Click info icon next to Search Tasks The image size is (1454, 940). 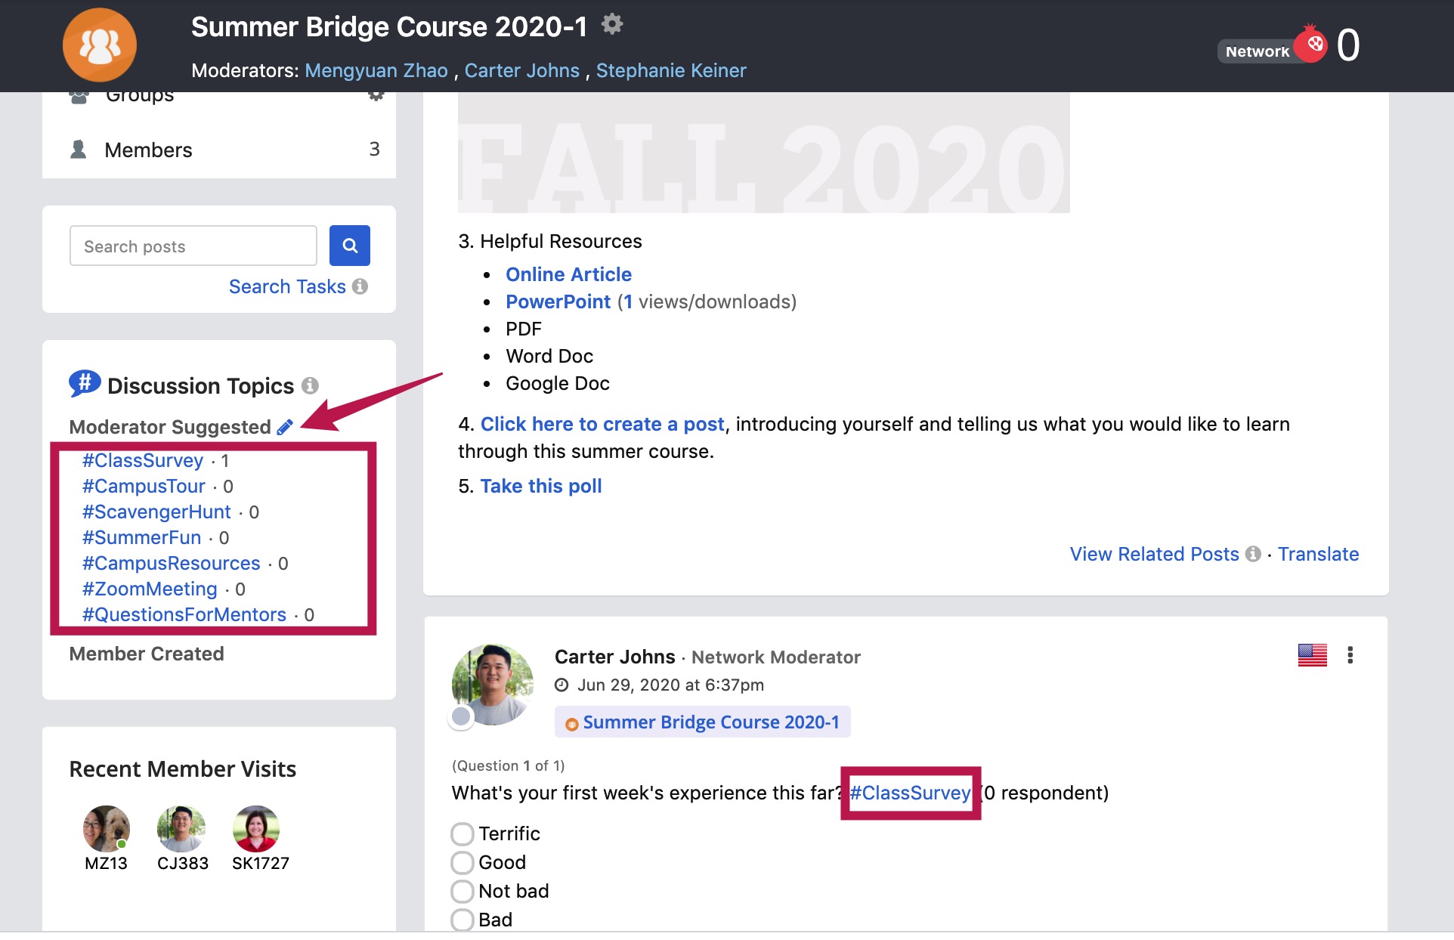pos(360,286)
